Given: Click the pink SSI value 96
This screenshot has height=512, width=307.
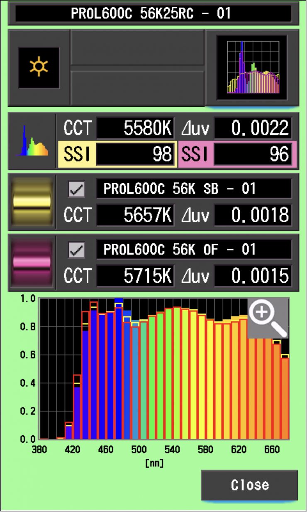Looking at the screenshot, I should 253,154.
